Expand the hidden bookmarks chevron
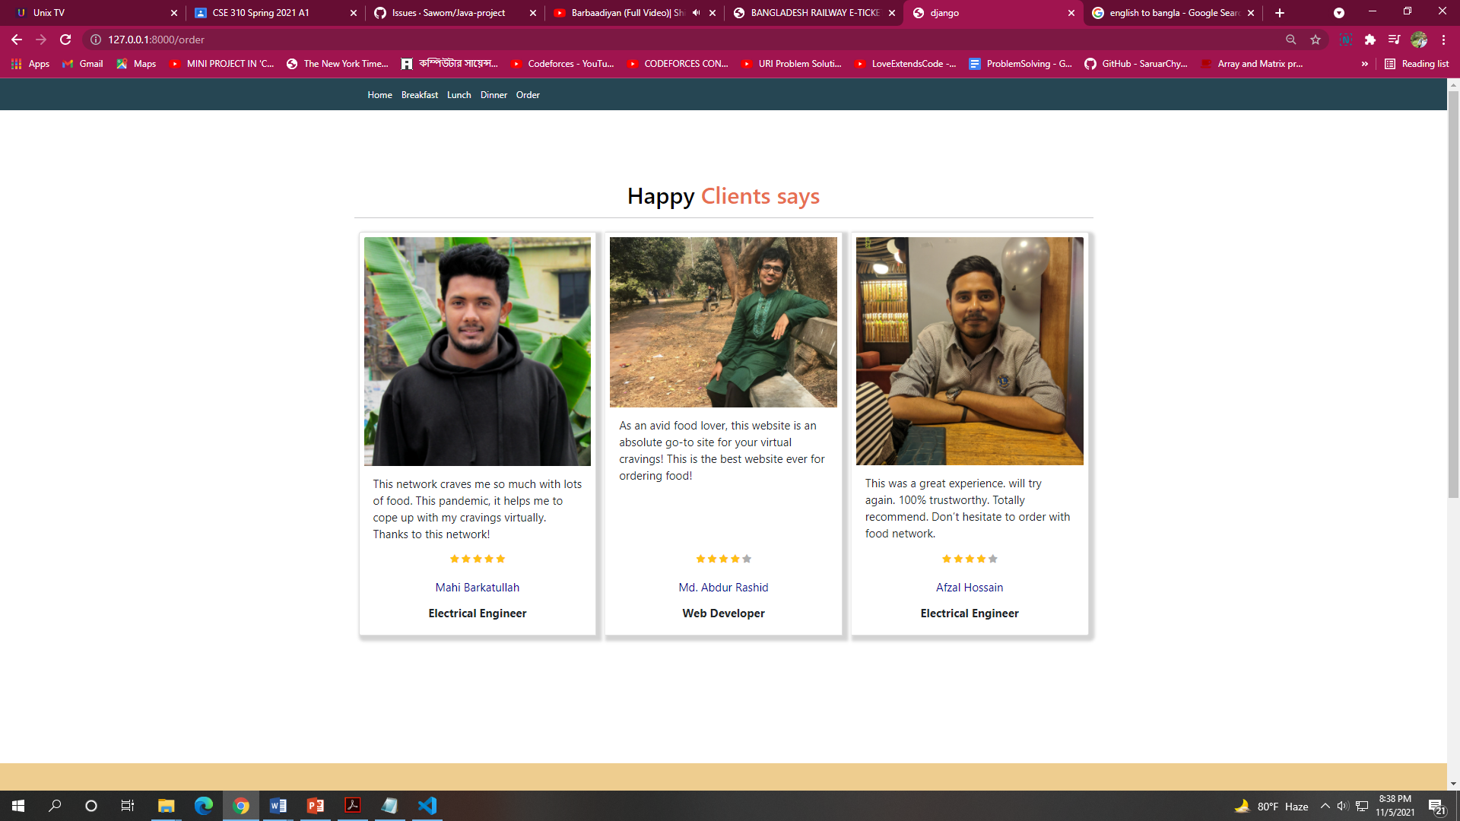The image size is (1460, 821). click(x=1365, y=64)
